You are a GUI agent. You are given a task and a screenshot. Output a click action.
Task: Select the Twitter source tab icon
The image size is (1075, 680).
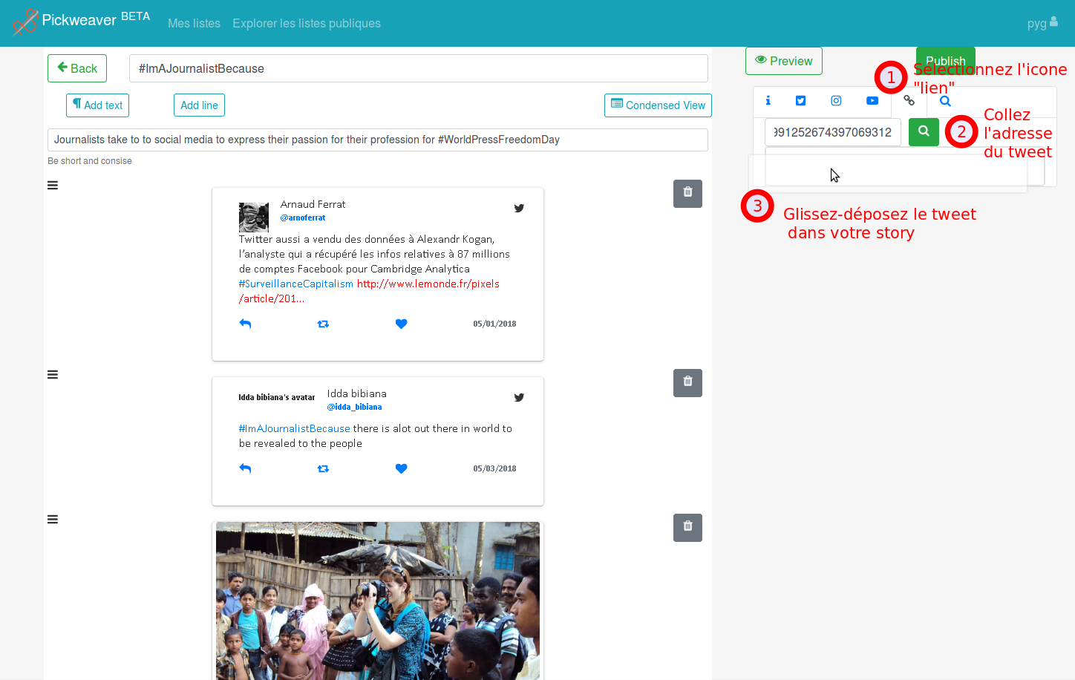[x=800, y=100]
